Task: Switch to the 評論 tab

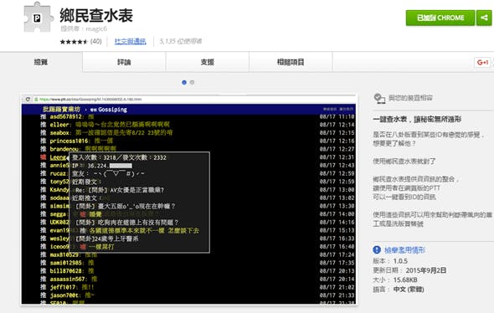Action: click(124, 62)
